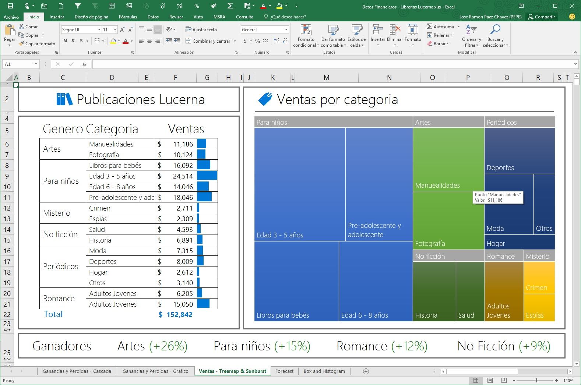Viewport: 581px width, 385px height.
Task: Switch to the Datos ribbon tab
Action: click(153, 17)
